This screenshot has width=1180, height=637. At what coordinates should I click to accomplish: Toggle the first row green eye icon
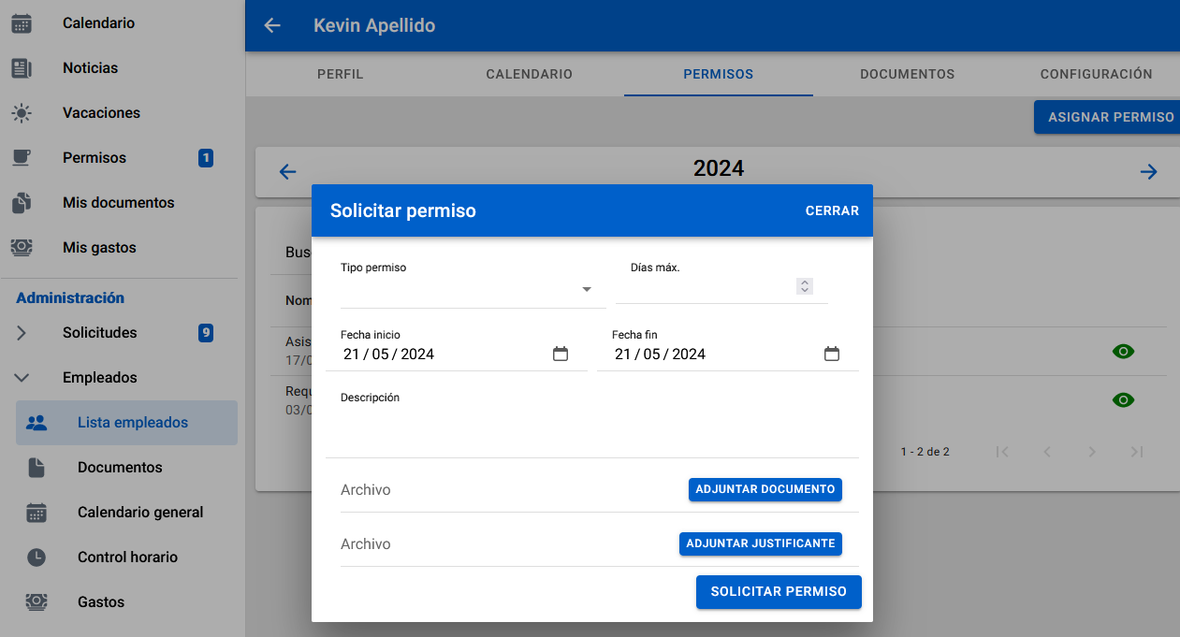click(1123, 352)
